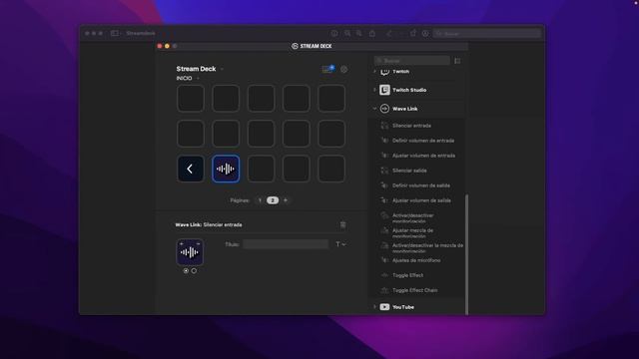Image resolution: width=639 pixels, height=359 pixels.
Task: Click the Wave Link: Silenciar entrada heading
Action: tap(209, 224)
